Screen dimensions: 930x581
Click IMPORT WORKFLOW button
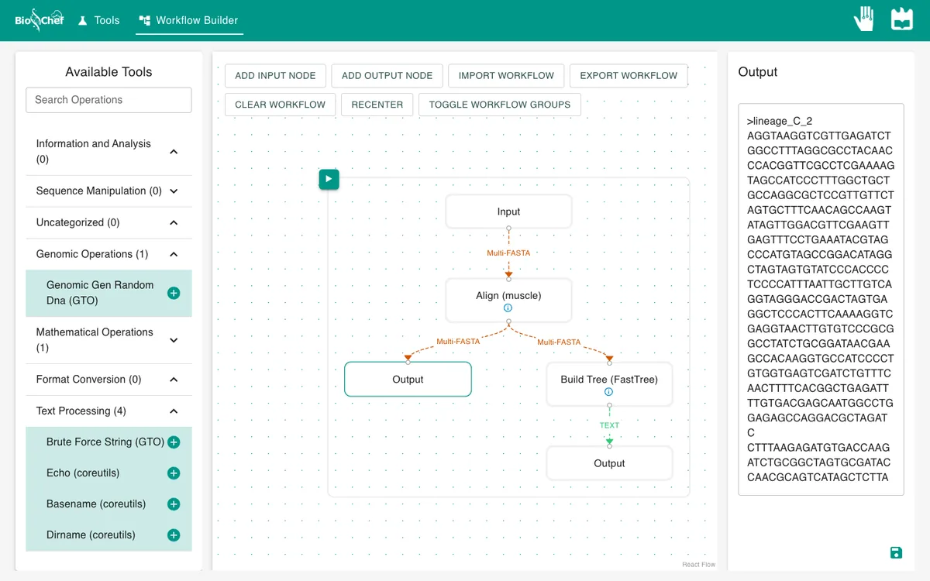506,76
